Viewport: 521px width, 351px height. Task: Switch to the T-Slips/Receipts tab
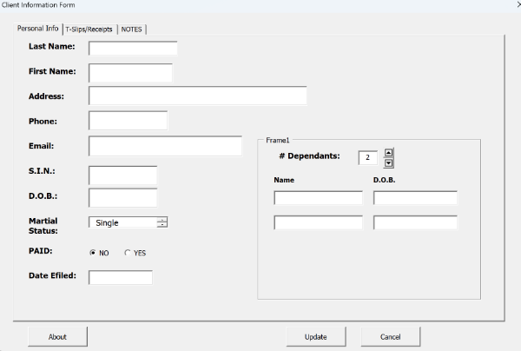(x=90, y=29)
